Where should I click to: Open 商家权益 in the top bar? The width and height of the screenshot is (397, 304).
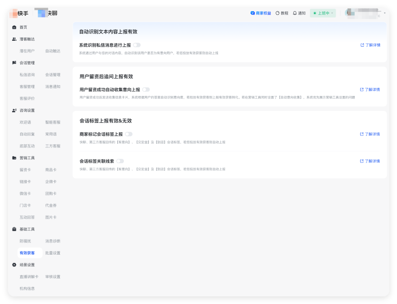259,13
